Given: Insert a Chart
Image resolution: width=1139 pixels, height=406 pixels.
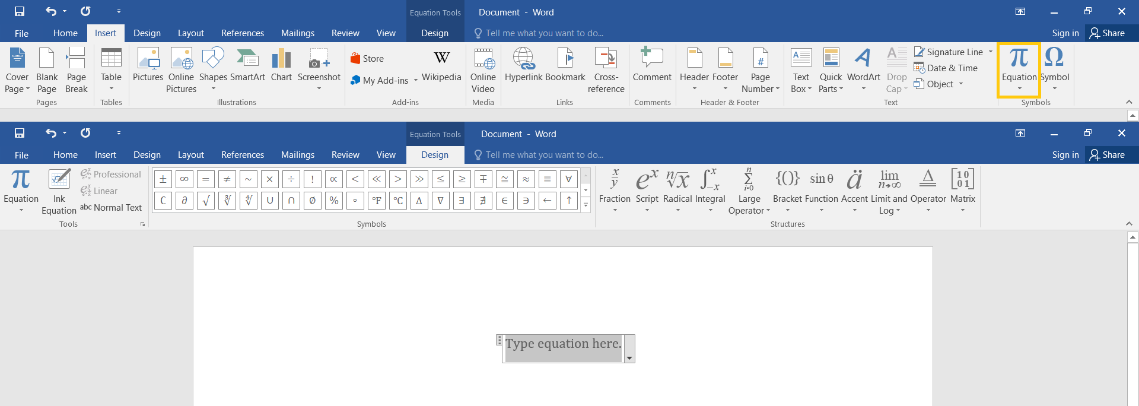Looking at the screenshot, I should pos(281,64).
